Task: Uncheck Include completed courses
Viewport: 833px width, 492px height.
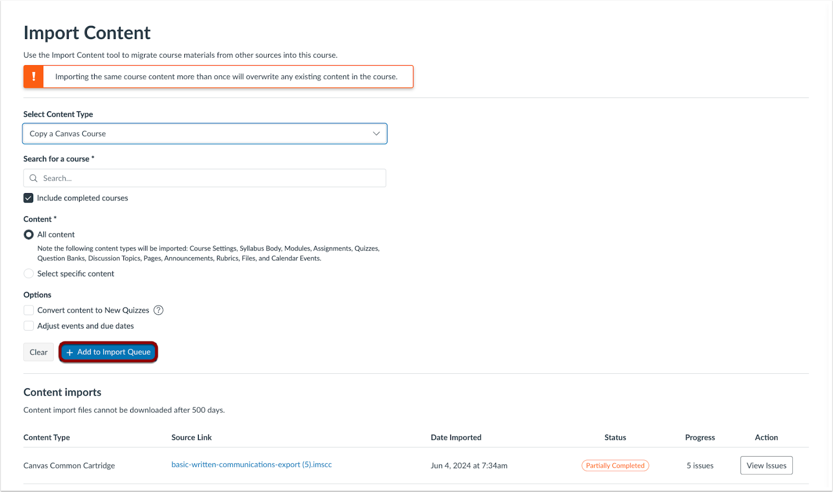Action: tap(28, 198)
